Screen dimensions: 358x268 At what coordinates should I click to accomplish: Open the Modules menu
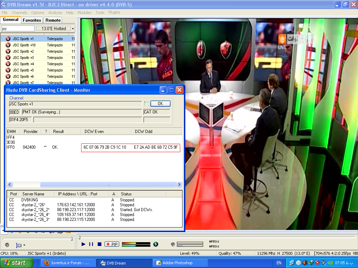pos(85,13)
